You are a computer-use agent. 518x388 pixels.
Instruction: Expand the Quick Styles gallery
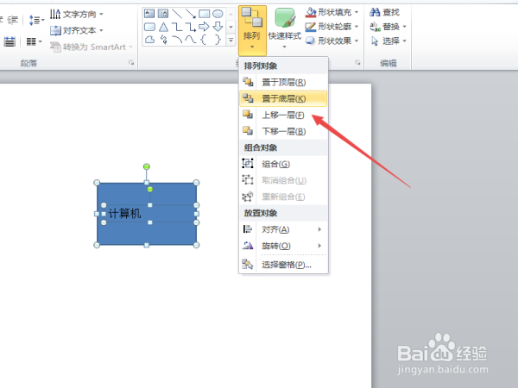point(284,47)
